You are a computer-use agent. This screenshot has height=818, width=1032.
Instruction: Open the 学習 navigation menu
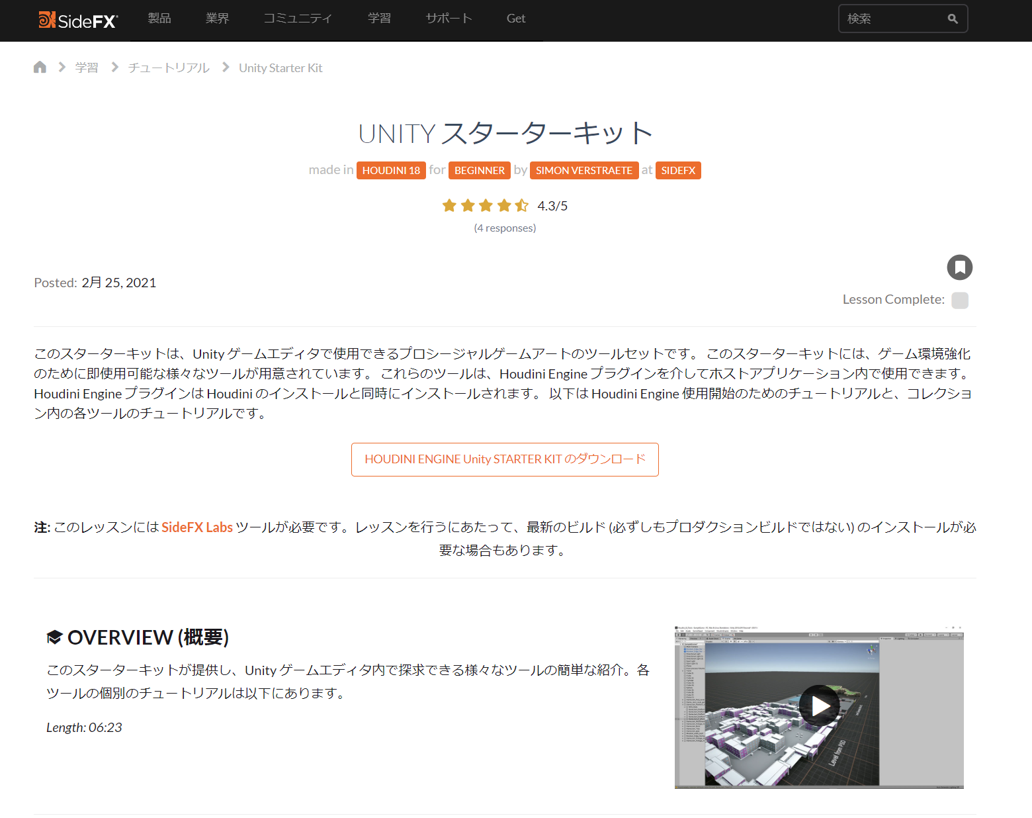pyautogui.click(x=379, y=19)
